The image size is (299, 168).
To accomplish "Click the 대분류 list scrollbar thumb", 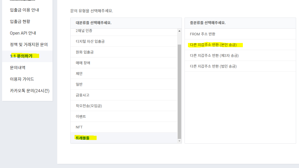I will tap(180, 92).
